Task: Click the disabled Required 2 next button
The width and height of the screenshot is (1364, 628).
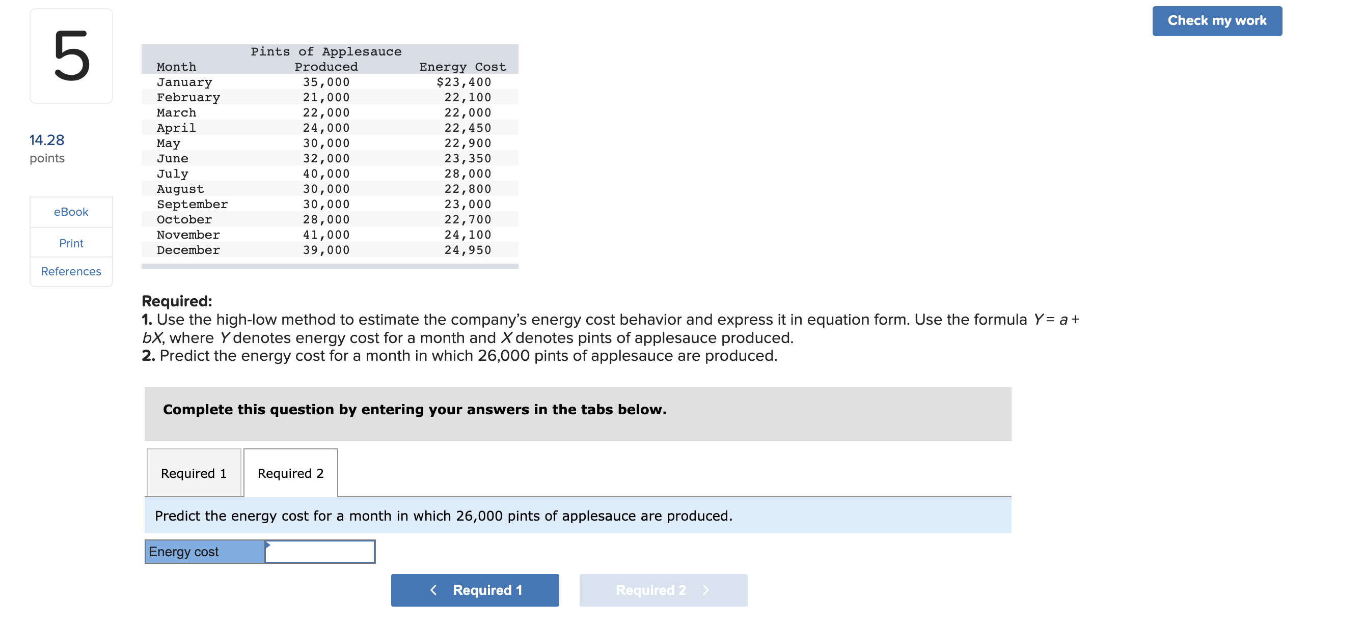Action: pos(663,589)
